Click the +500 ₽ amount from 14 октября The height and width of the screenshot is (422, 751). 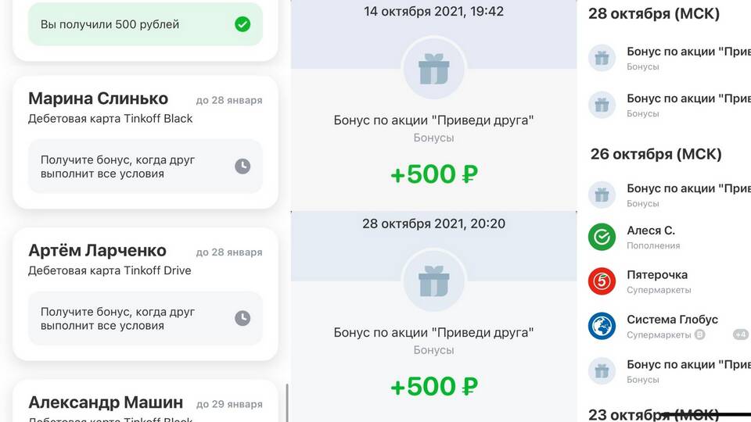pyautogui.click(x=434, y=174)
